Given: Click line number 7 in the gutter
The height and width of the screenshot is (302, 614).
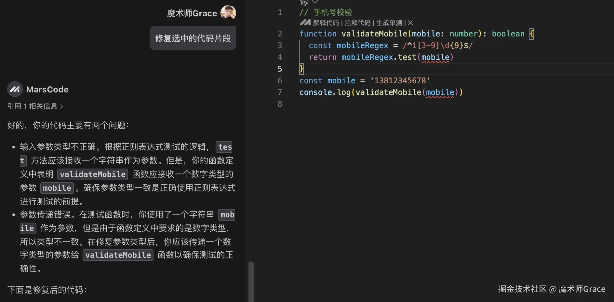Looking at the screenshot, I should [x=280, y=92].
